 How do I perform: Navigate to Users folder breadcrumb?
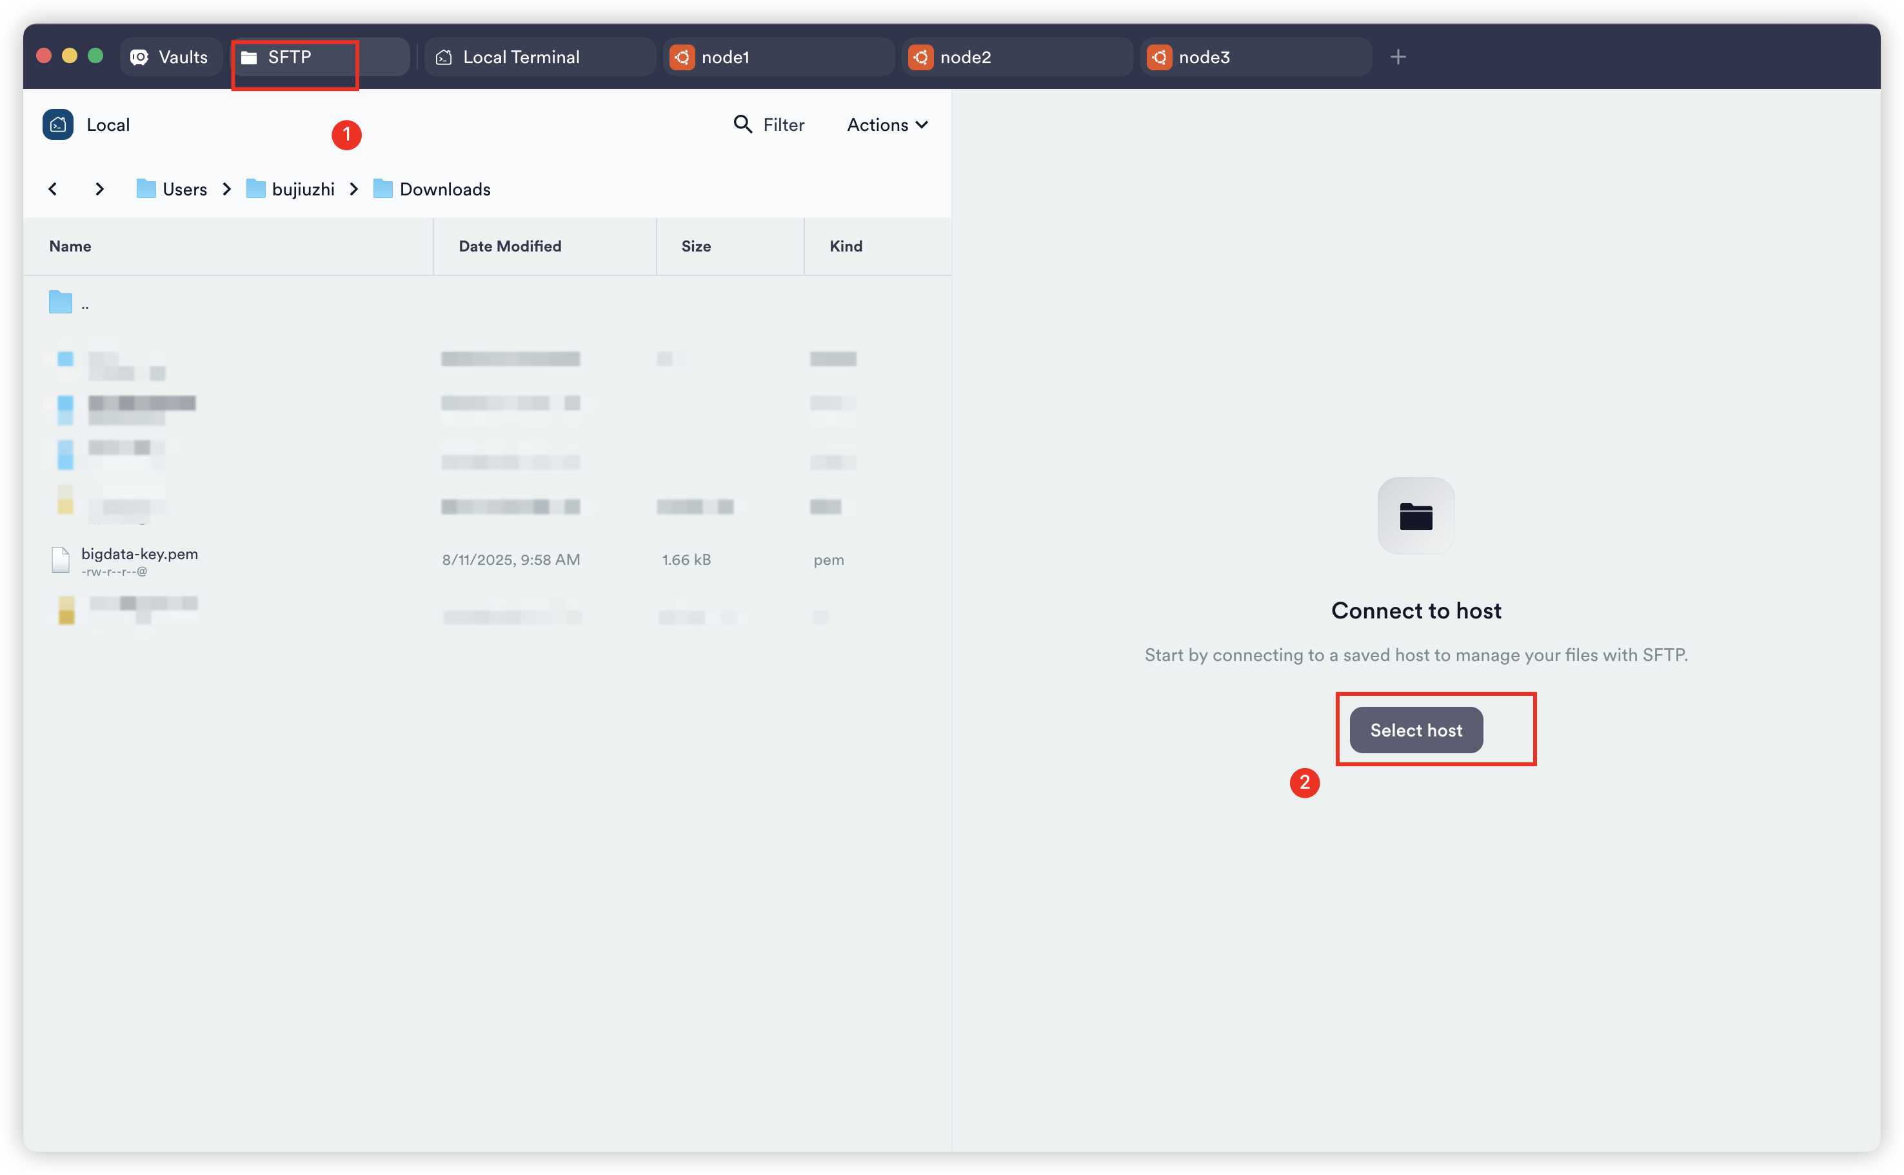point(183,189)
